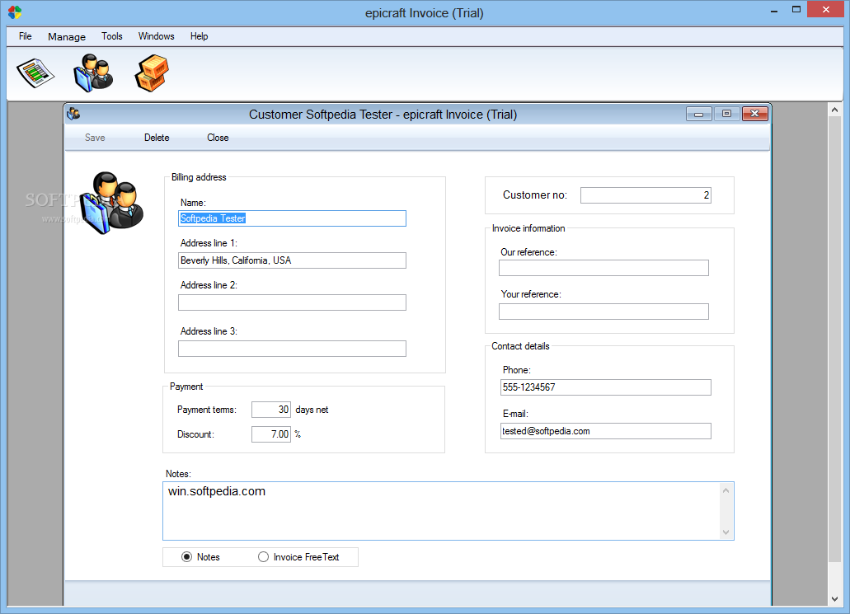This screenshot has height=614, width=850.
Task: Select the Invoice FreeText radio button
Action: pos(263,557)
